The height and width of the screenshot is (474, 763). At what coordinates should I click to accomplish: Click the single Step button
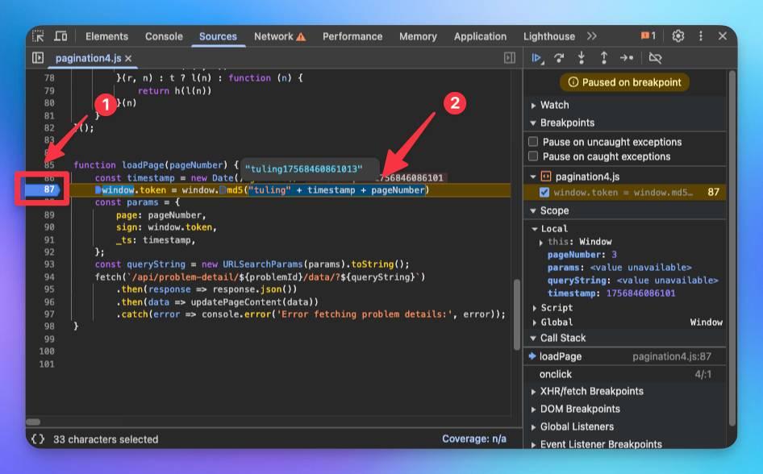pos(626,58)
